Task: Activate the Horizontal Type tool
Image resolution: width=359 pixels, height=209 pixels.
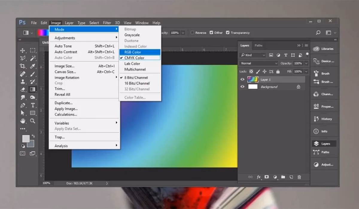Action: 33,105
